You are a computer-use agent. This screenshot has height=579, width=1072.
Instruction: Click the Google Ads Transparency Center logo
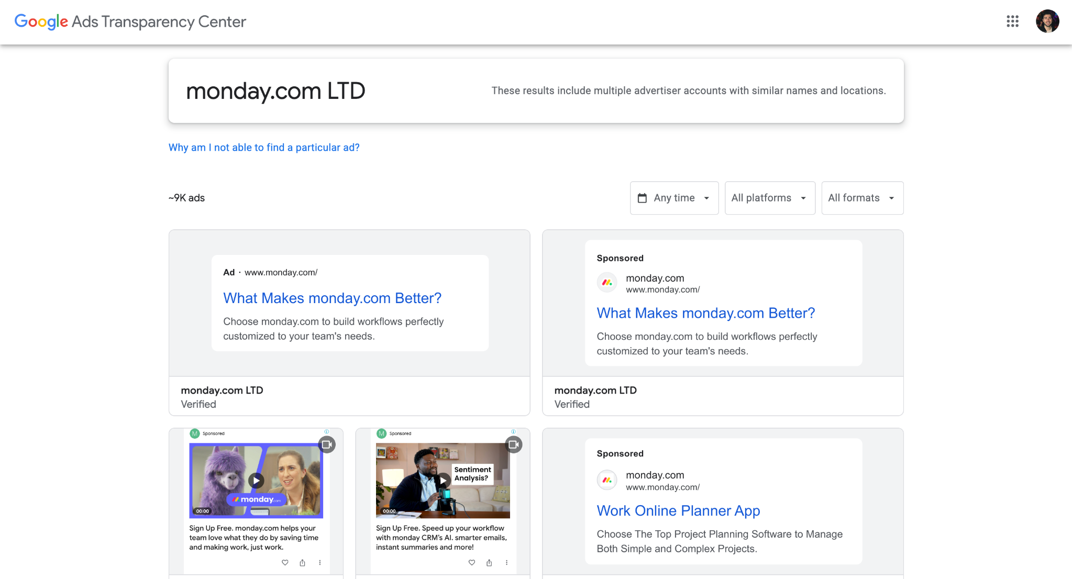(x=130, y=22)
